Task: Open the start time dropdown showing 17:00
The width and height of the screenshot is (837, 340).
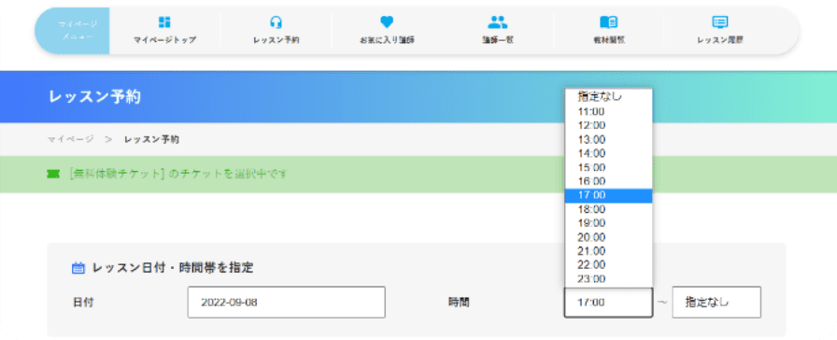Action: click(x=608, y=302)
